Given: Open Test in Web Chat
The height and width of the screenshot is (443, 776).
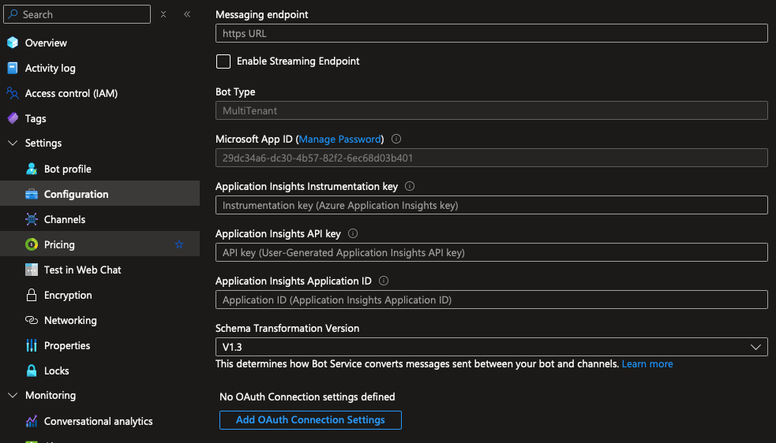Looking at the screenshot, I should coord(82,270).
